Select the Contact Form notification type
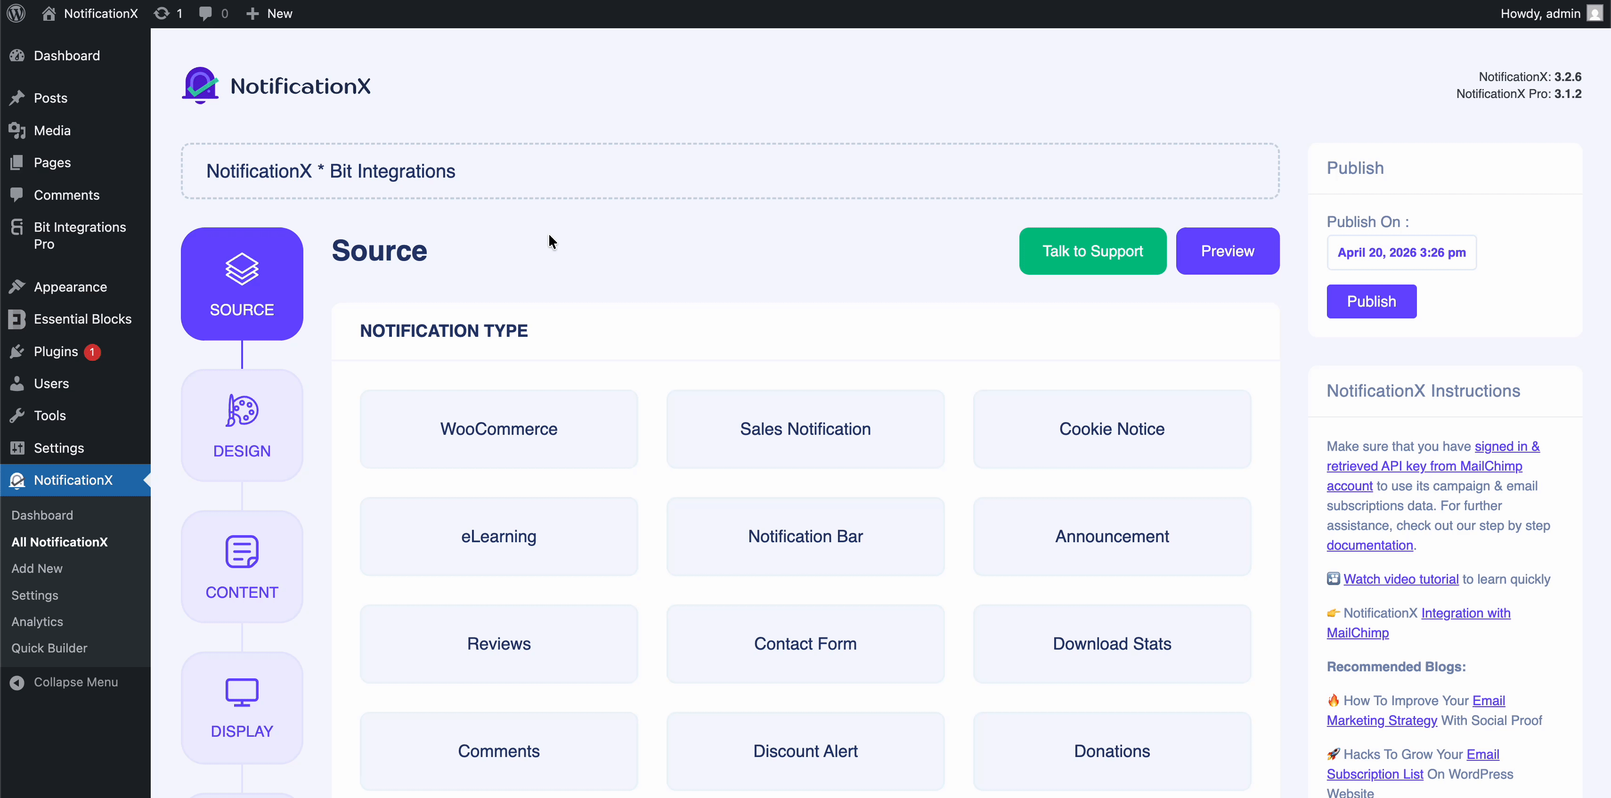Image resolution: width=1611 pixels, height=798 pixels. [805, 644]
